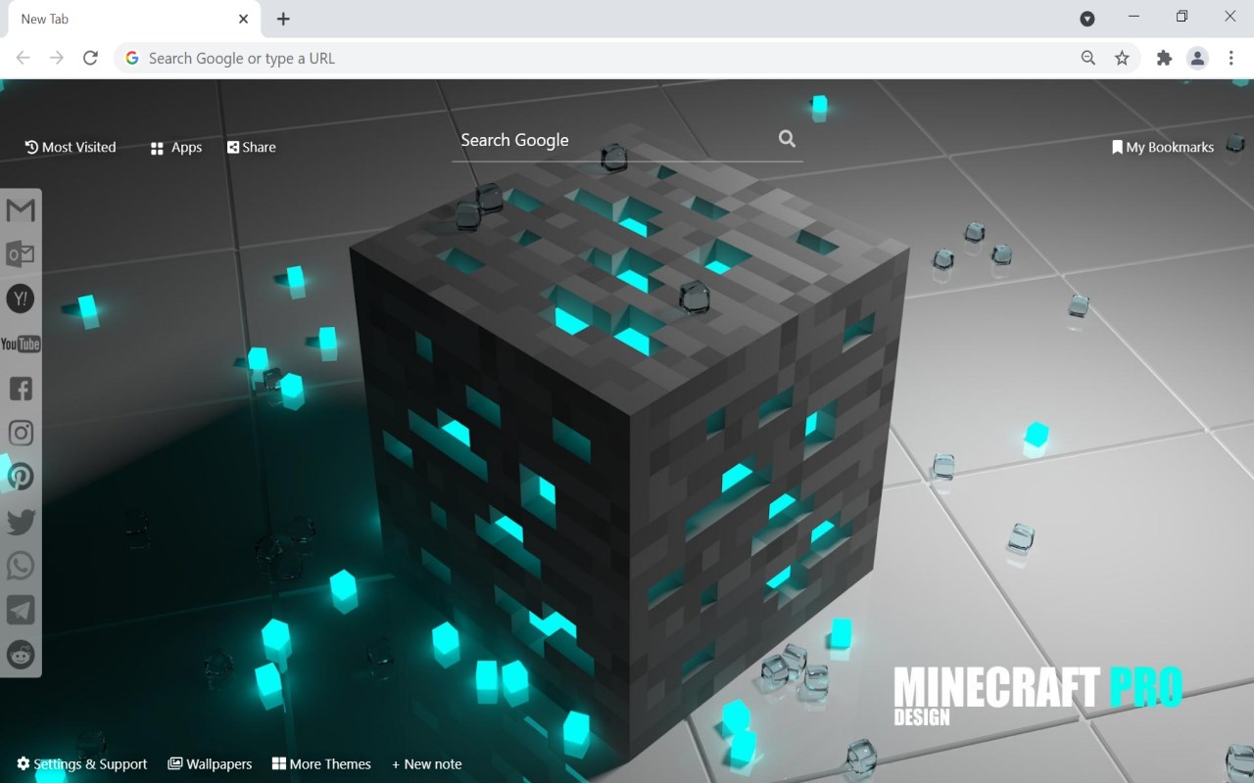Open the YouTube sidebar shortcut
The height and width of the screenshot is (783, 1254).
point(21,344)
